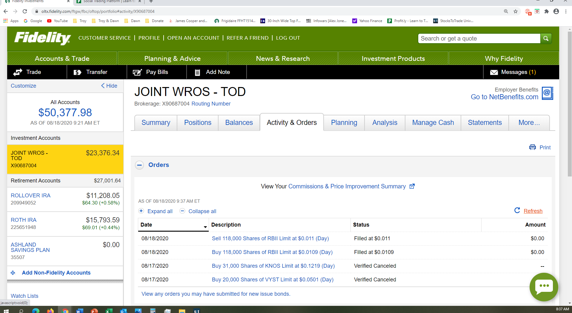Open the new issue bonds orders link
The height and width of the screenshot is (313, 572).
[x=216, y=294]
